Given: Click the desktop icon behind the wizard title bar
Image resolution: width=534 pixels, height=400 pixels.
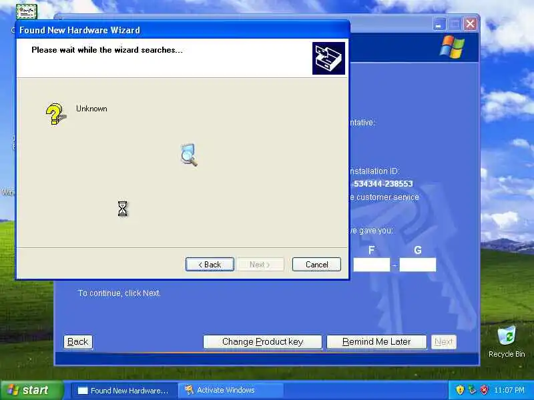Looking at the screenshot, I should (x=26, y=11).
